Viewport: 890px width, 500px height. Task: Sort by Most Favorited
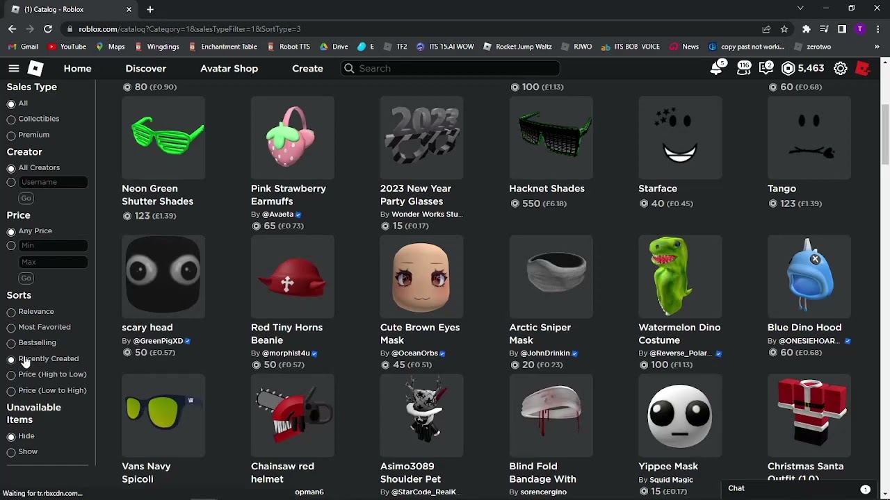[11, 328]
